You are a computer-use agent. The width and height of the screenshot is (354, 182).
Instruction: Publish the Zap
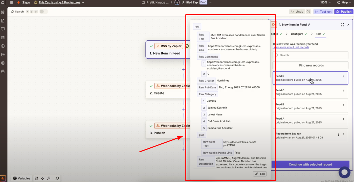[x=344, y=12]
